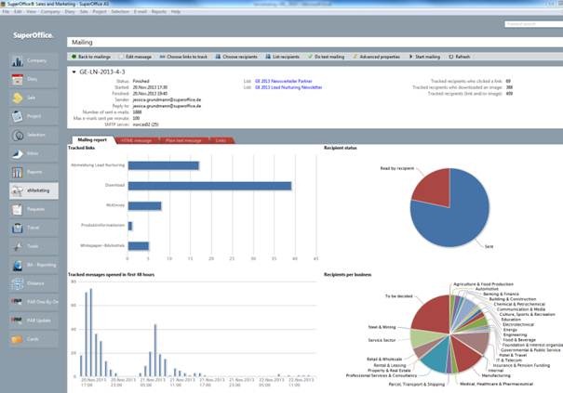Open the Edit menu

(18, 11)
